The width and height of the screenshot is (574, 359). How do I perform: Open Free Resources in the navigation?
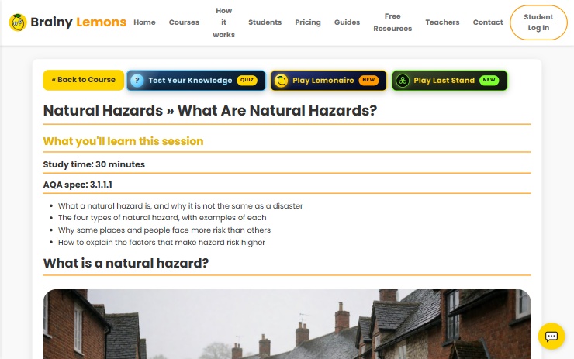point(392,22)
